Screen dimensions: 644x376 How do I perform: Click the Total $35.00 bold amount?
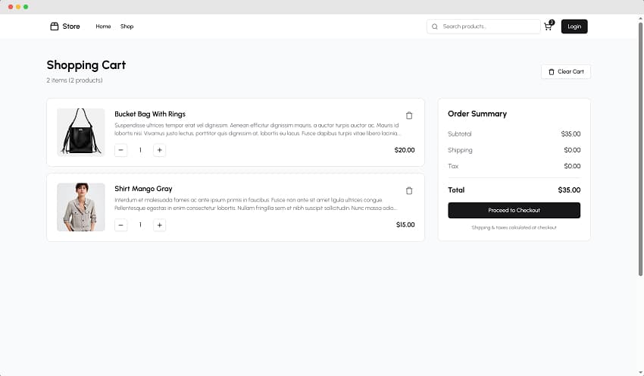click(569, 190)
